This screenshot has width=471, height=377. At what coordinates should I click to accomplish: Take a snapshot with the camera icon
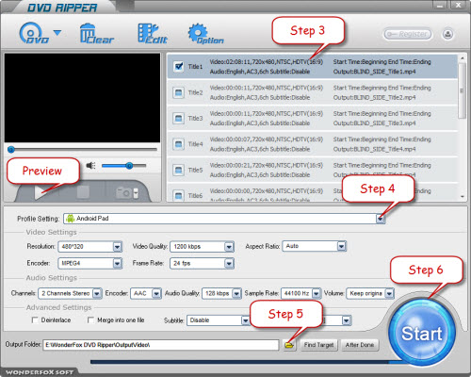pyautogui.click(x=124, y=192)
